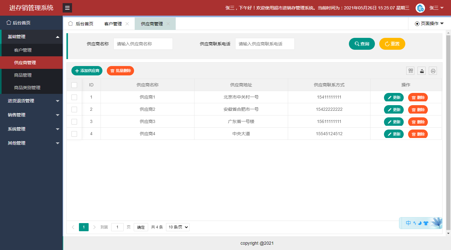Screen dimensions: 451x250
Task: Click the vertical scrollbar down arrow
Action: (x=448, y=233)
